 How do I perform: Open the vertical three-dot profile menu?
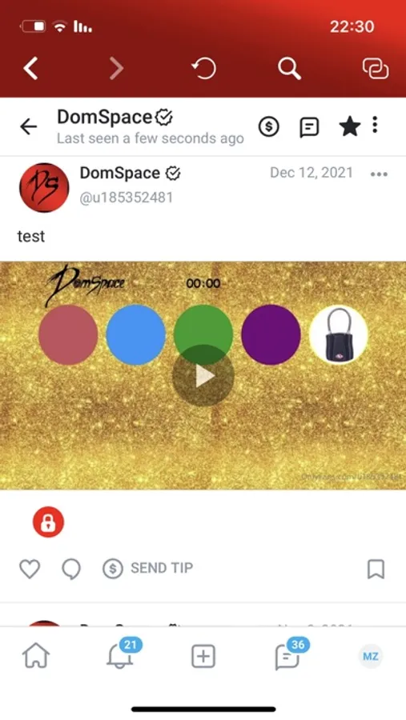(x=376, y=125)
